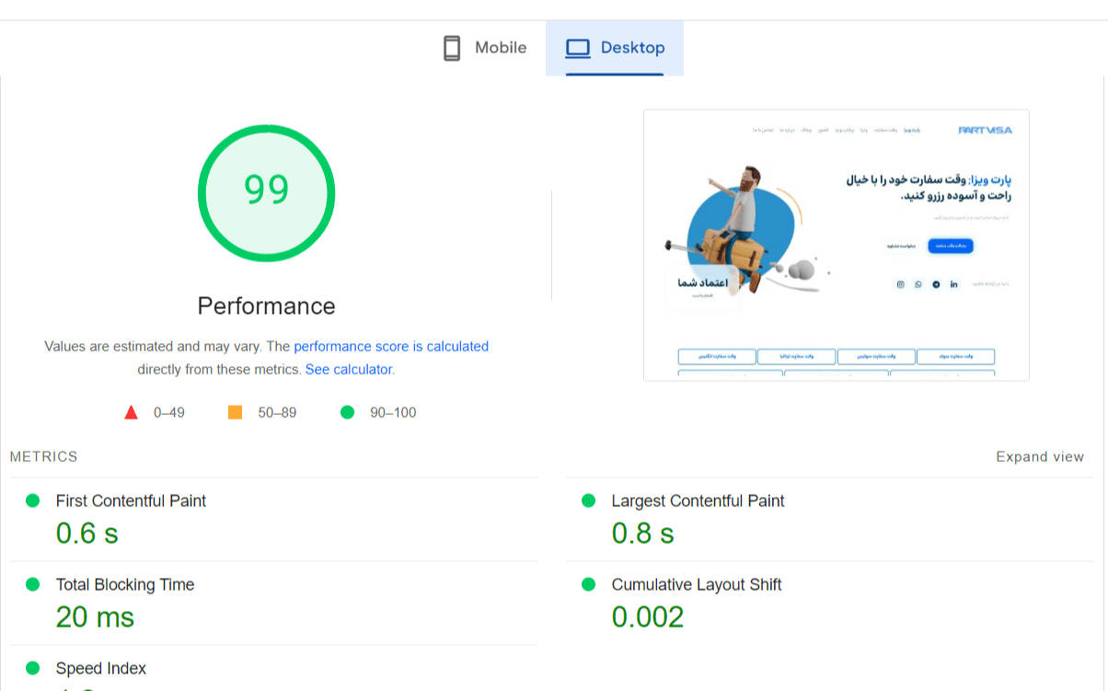Click the green dot beside Speed Index
Viewport: 1108px width, 691px height.
pos(33,669)
